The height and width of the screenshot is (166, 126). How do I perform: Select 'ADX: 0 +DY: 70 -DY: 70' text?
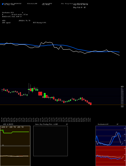coord(12,127)
